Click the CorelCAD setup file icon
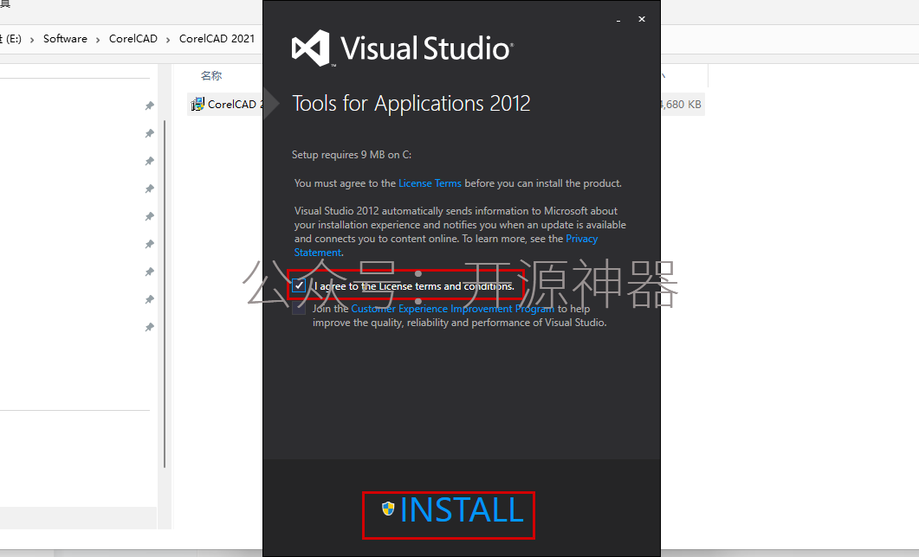 [197, 104]
